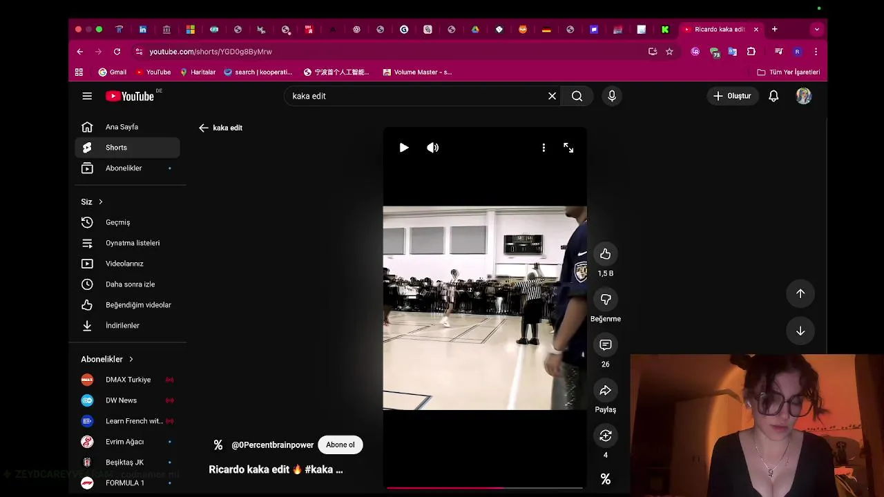Start voice search with the microphone
This screenshot has height=497, width=884.
click(612, 96)
